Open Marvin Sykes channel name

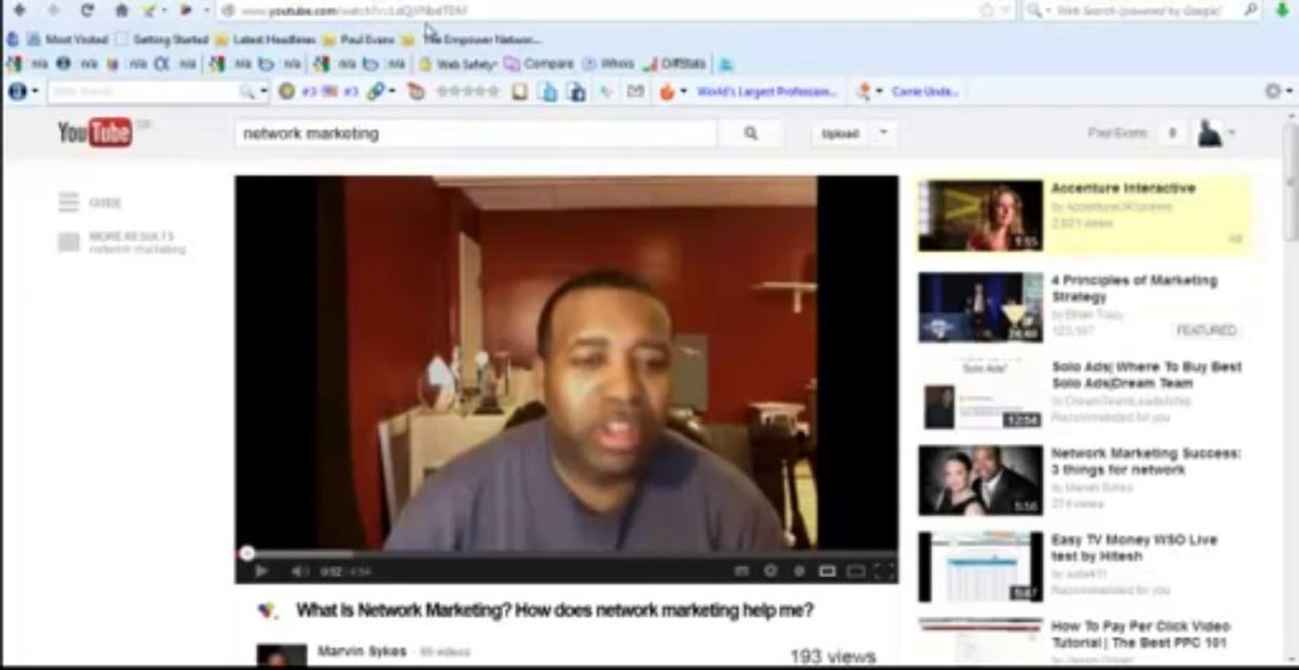(x=361, y=650)
